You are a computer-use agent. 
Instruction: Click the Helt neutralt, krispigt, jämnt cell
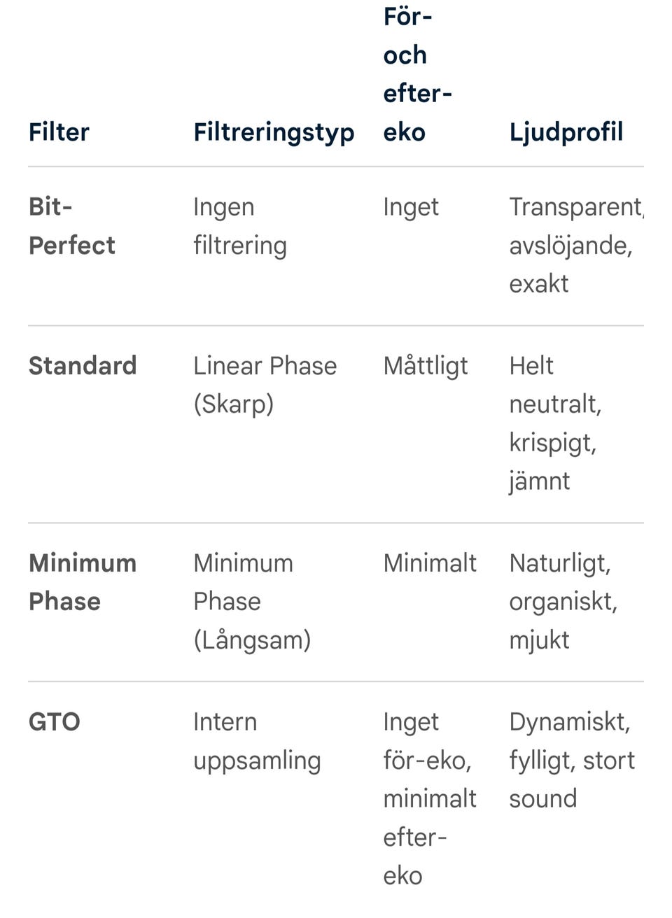[x=555, y=424]
